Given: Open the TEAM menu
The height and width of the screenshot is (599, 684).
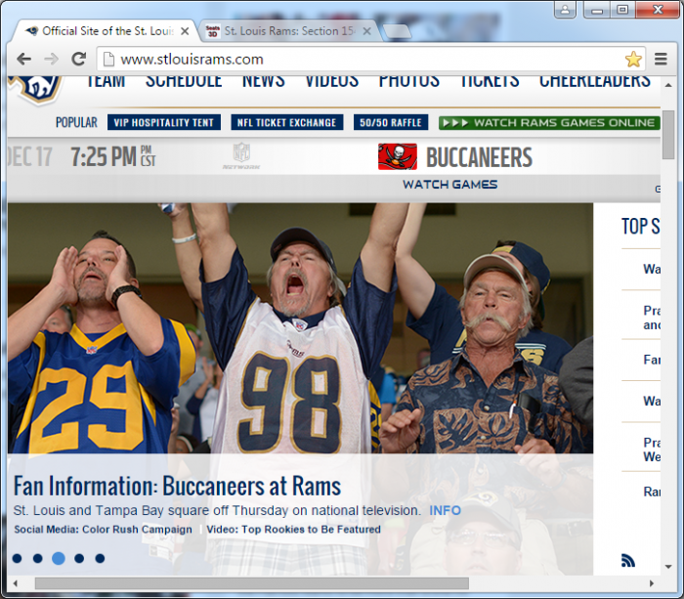Looking at the screenshot, I should (106, 81).
